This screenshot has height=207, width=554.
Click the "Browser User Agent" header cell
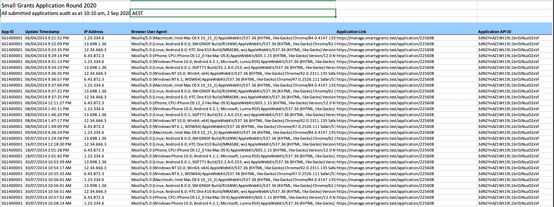[x=150, y=31]
